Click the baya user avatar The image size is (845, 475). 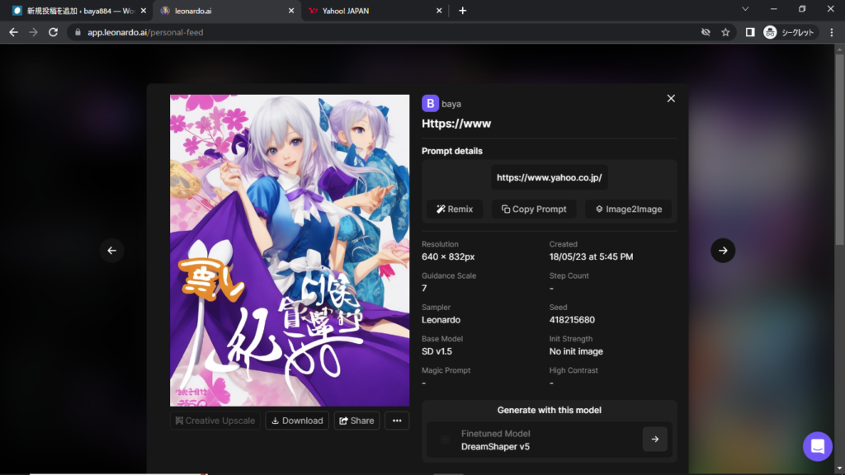tap(430, 103)
